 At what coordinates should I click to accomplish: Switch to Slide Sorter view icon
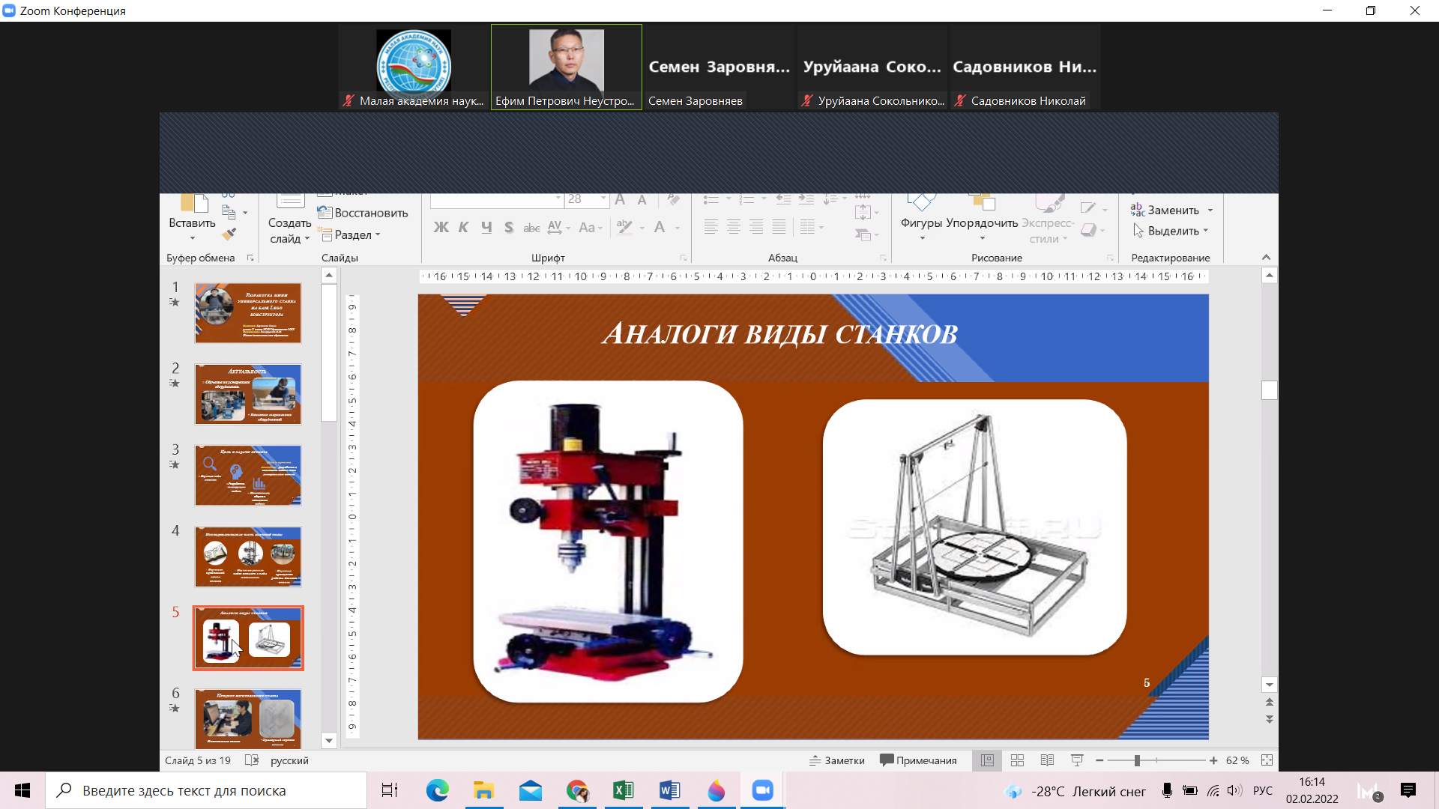pos(1017,760)
